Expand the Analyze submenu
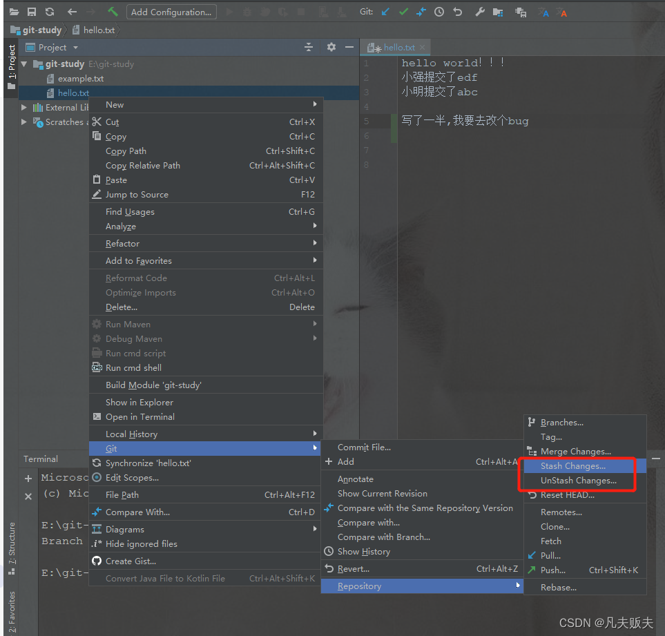 point(206,226)
